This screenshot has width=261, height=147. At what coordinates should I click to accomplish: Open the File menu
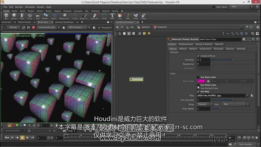pyautogui.click(x=5, y=7)
